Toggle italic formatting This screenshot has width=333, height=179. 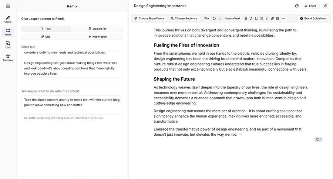tap(251, 18)
